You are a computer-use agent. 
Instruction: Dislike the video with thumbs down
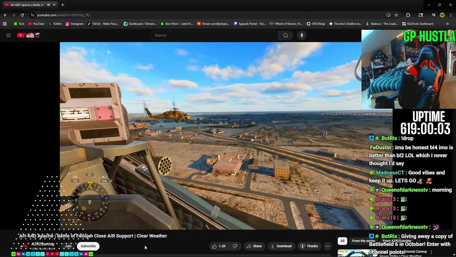click(235, 246)
